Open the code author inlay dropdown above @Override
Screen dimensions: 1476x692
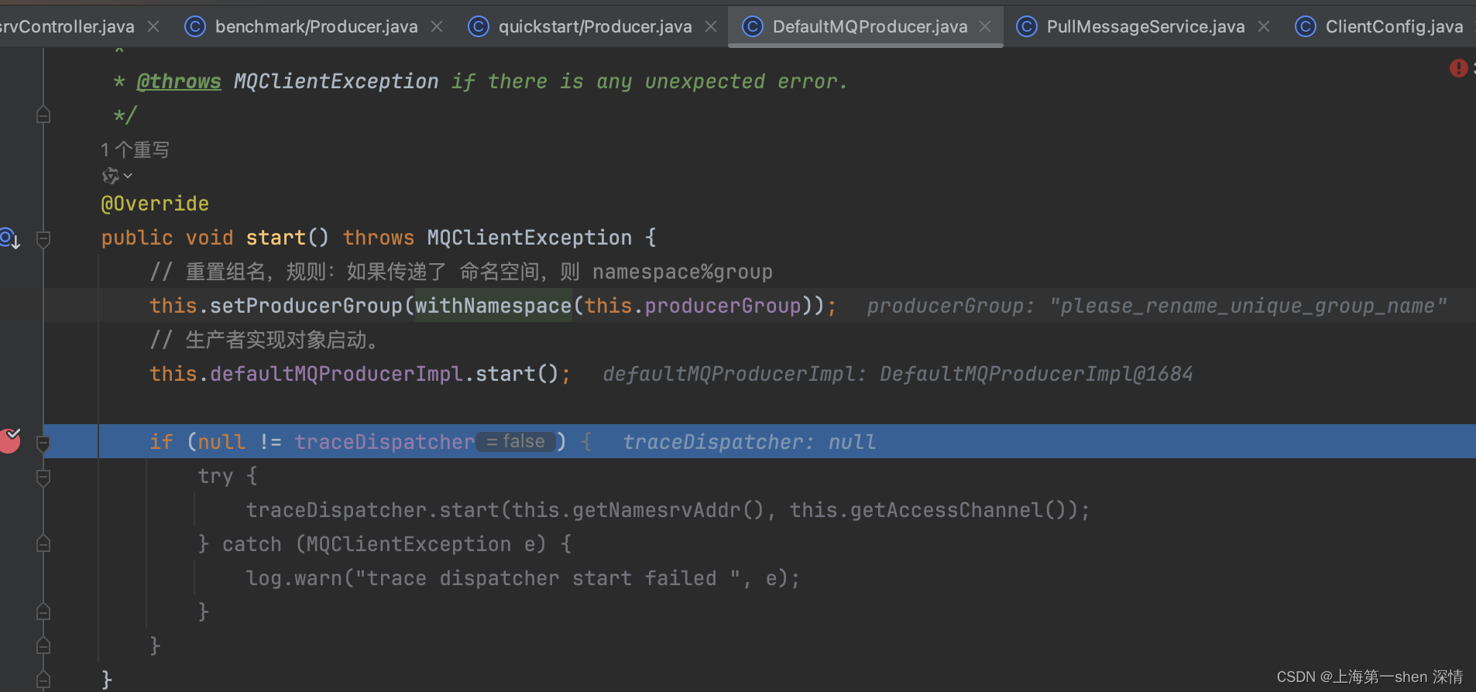[117, 176]
